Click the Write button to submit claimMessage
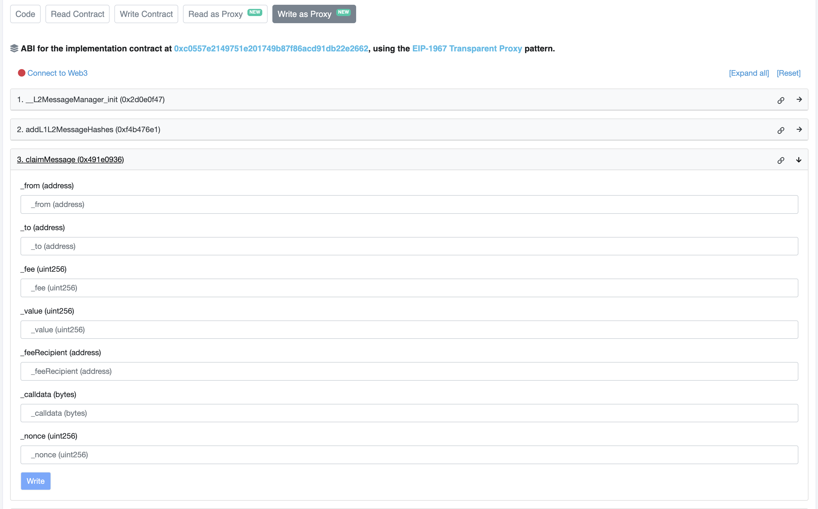This screenshot has width=818, height=509. coord(36,481)
